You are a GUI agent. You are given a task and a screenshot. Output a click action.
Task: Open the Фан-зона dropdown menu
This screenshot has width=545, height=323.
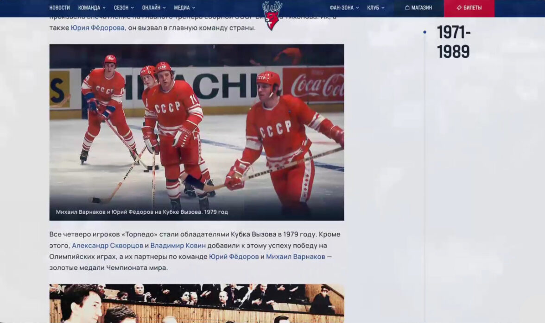[344, 8]
